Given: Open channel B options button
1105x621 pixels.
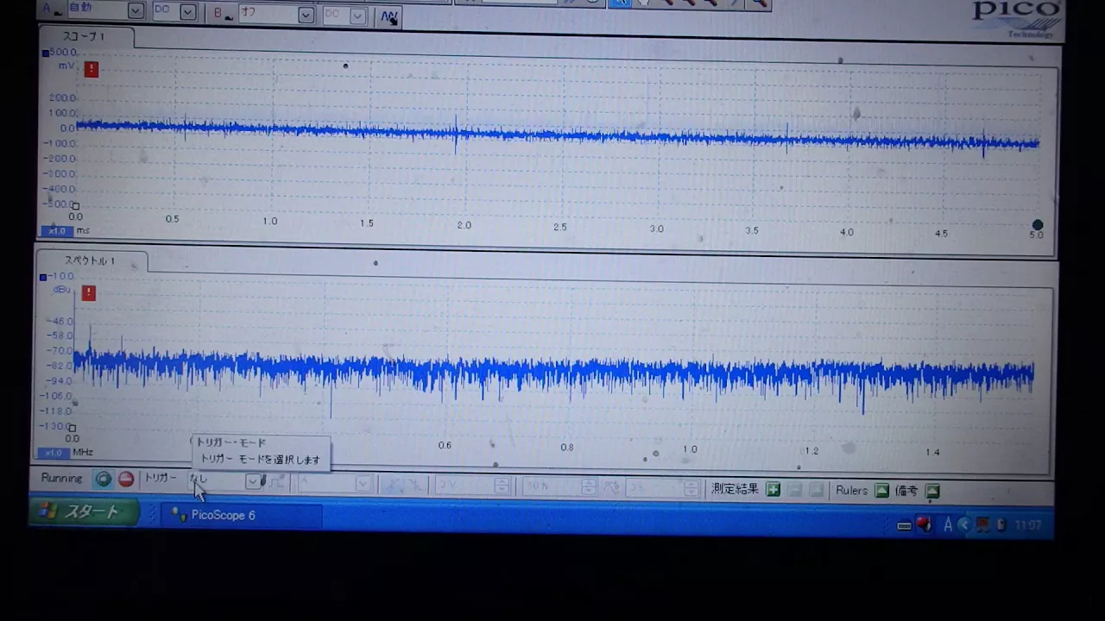Looking at the screenshot, I should click(223, 14).
